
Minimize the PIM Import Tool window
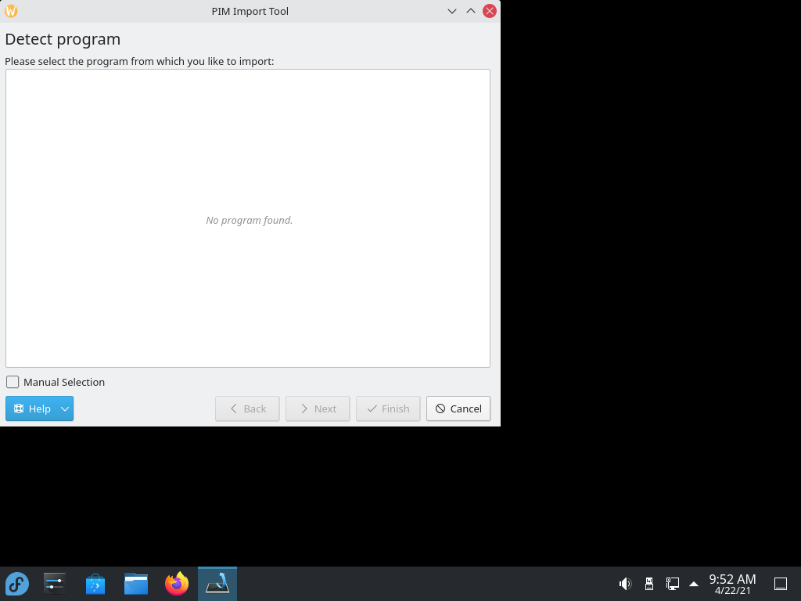click(452, 11)
